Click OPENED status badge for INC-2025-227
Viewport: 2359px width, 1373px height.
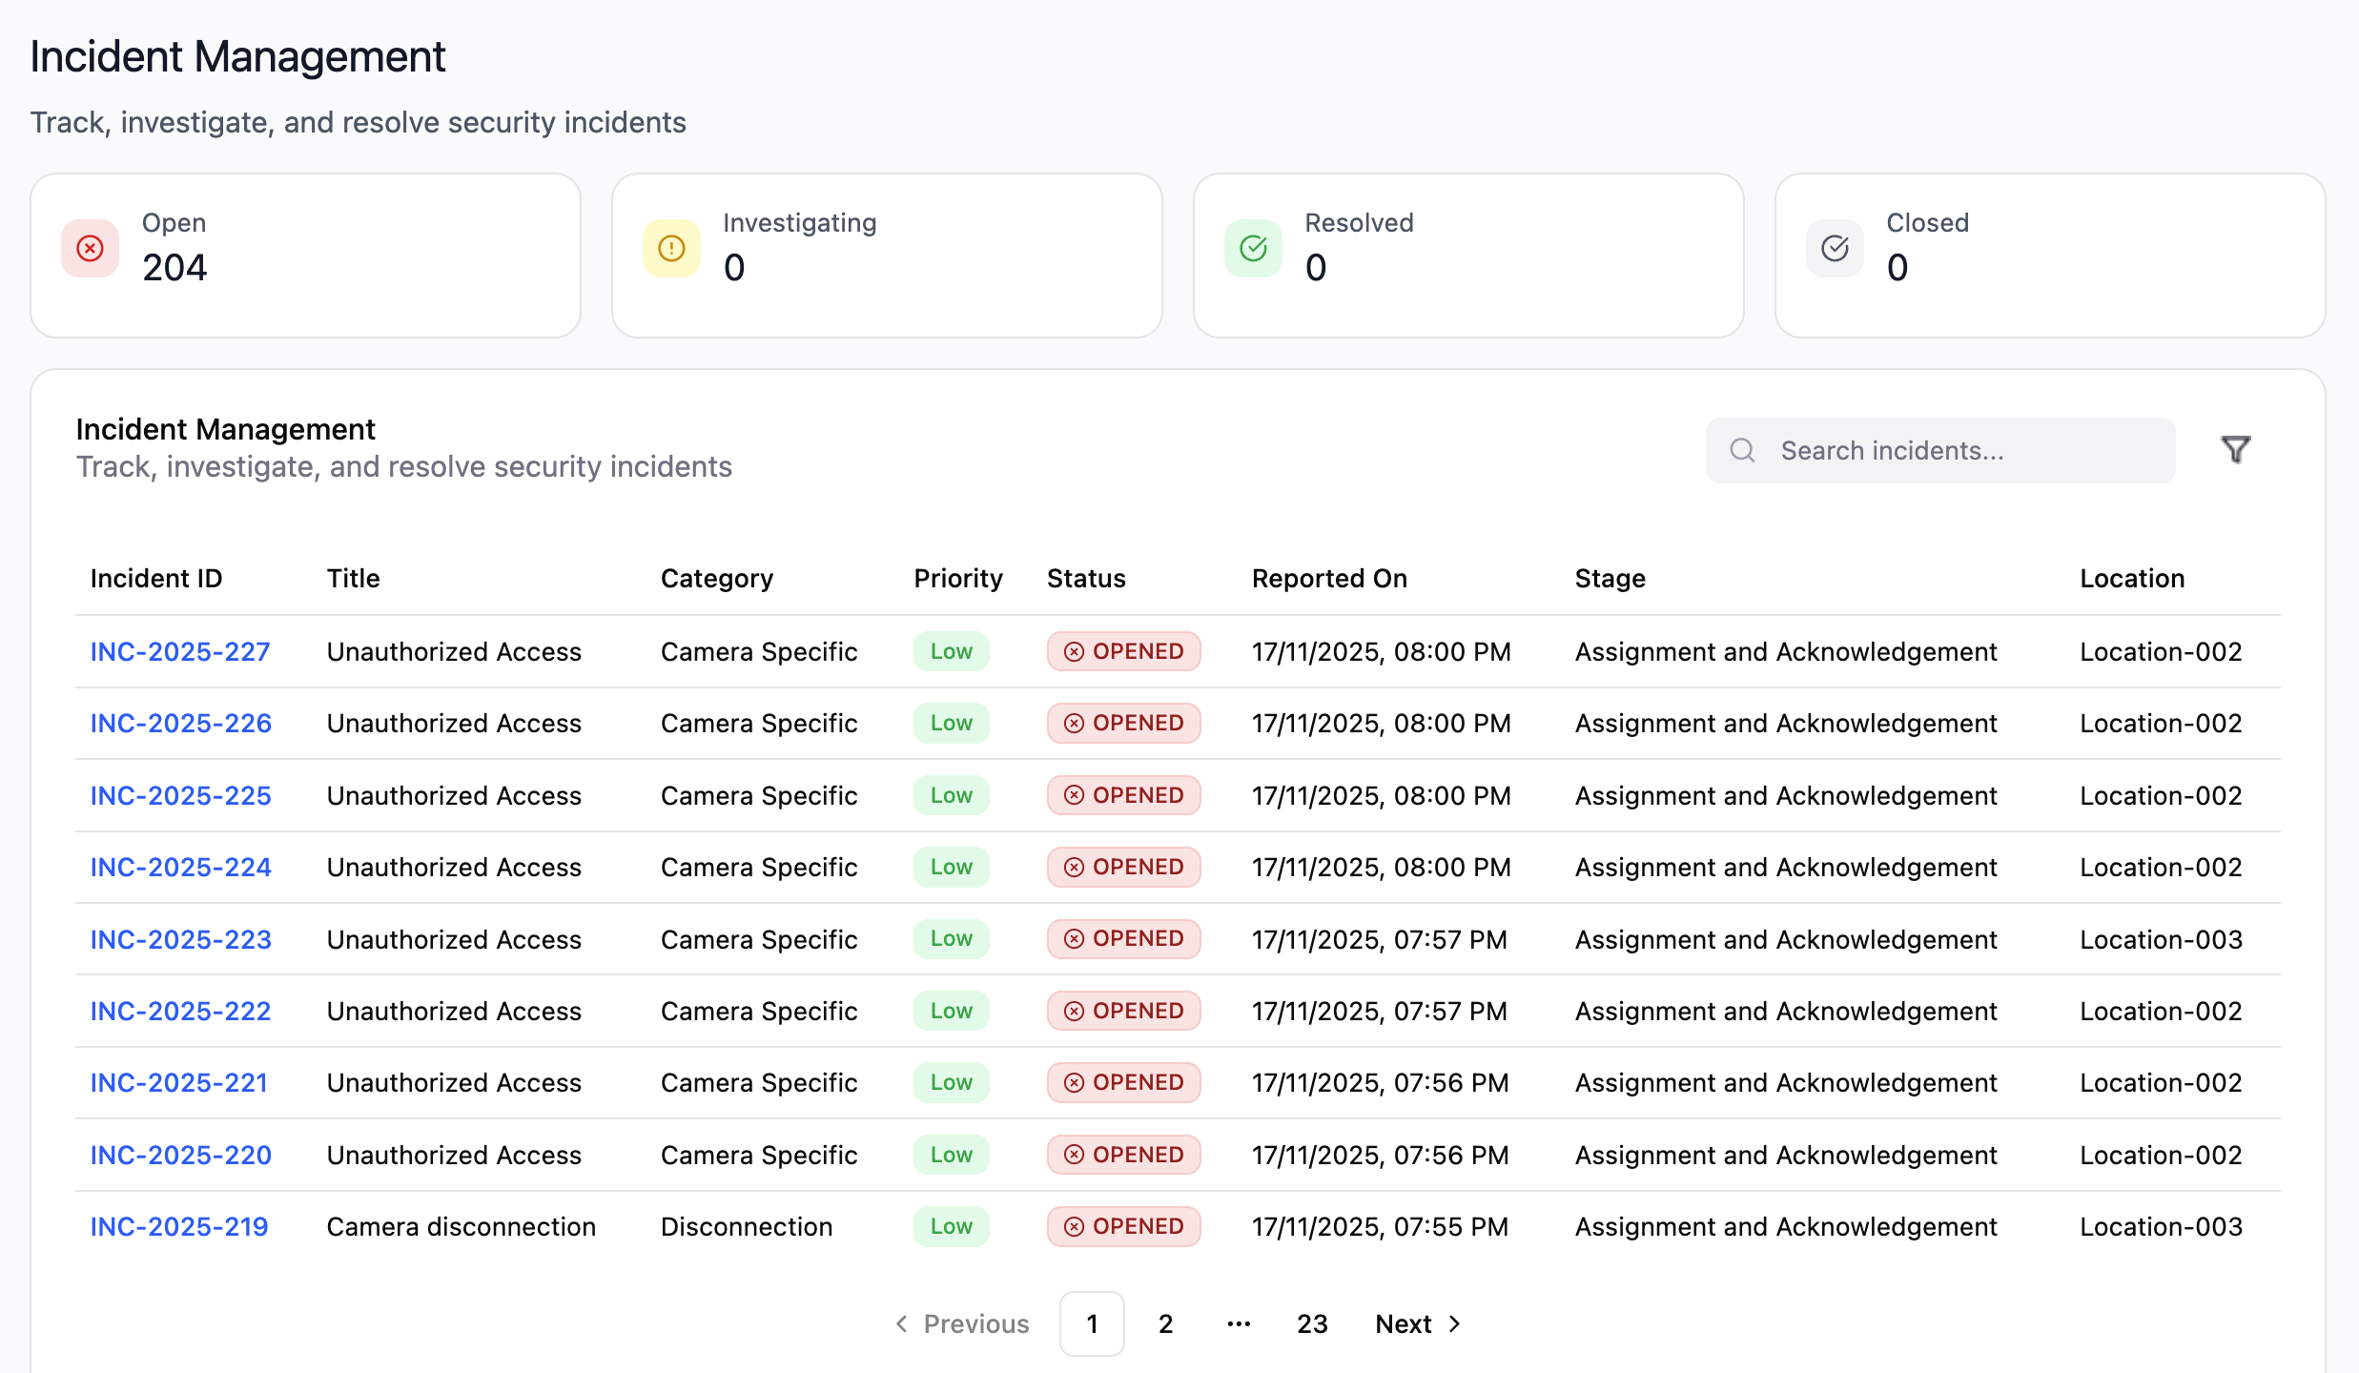tap(1123, 651)
